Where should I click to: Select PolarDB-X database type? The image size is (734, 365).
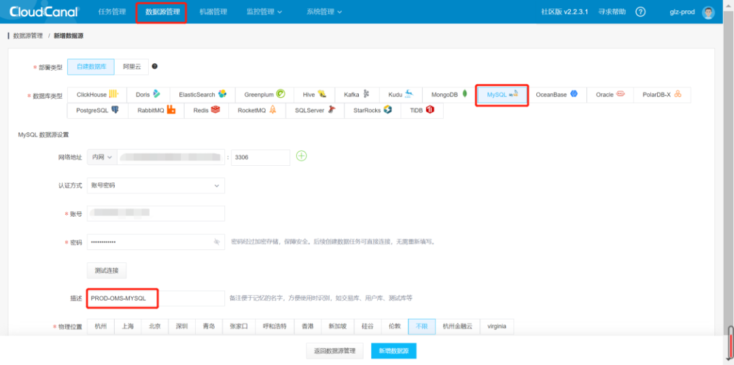point(662,94)
